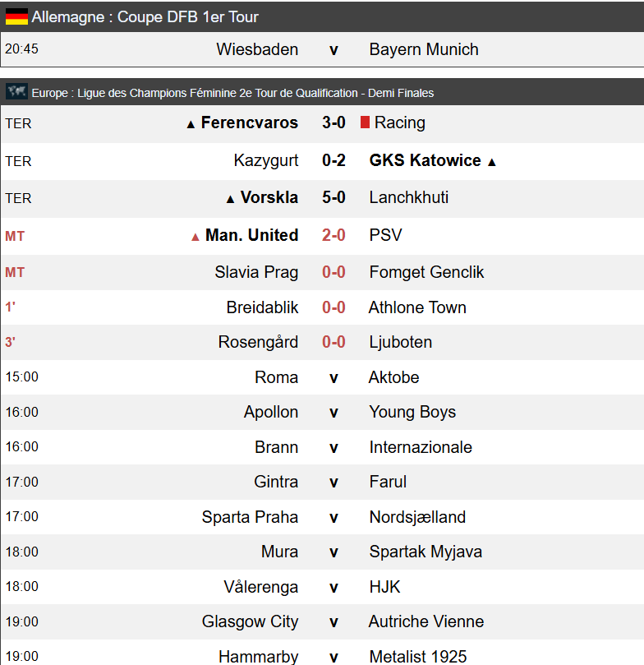Click the German flag icon

pos(16,16)
